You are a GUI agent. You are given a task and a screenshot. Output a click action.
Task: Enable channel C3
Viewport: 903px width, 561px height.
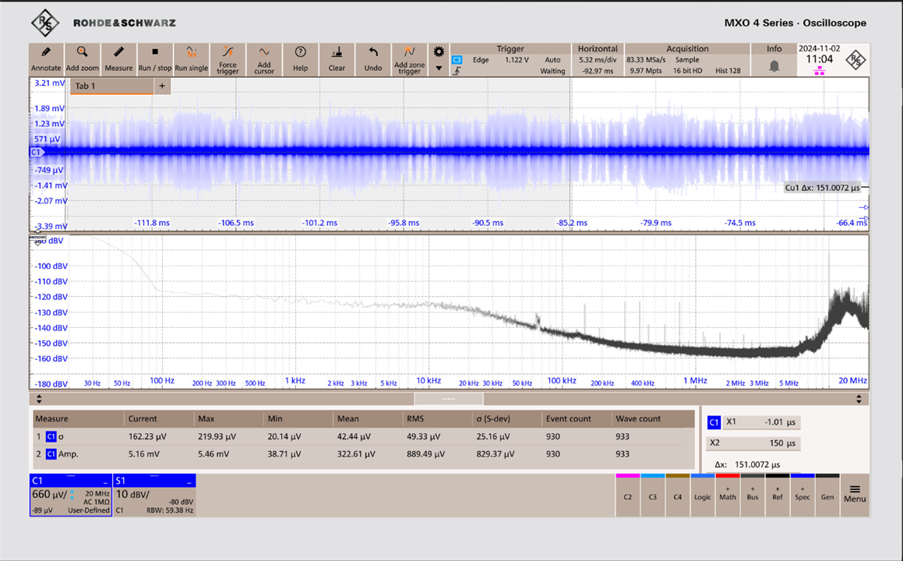pyautogui.click(x=652, y=496)
